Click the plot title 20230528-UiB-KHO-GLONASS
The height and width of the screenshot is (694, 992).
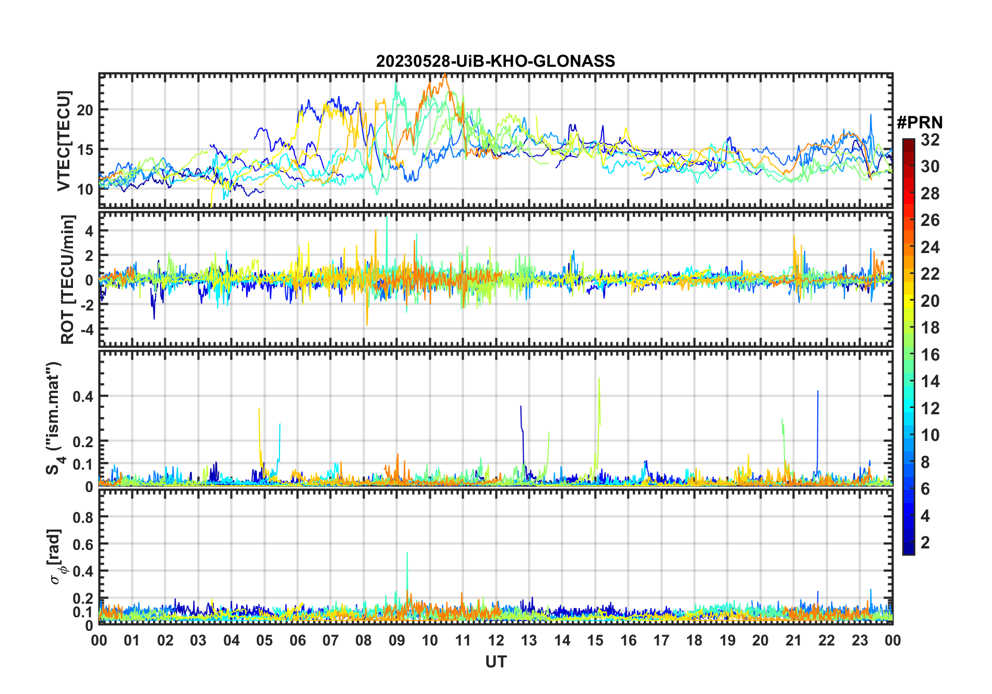pyautogui.click(x=495, y=61)
